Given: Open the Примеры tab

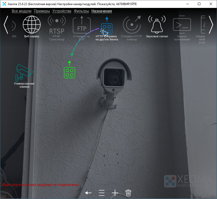Looking at the screenshot, I should pyautogui.click(x=42, y=11).
